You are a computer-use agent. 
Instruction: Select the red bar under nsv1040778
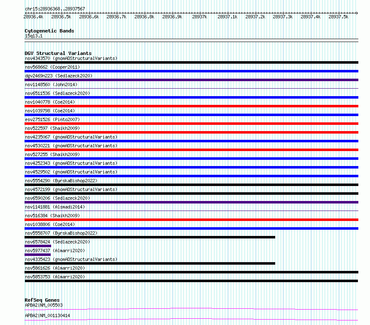[x=191, y=106]
